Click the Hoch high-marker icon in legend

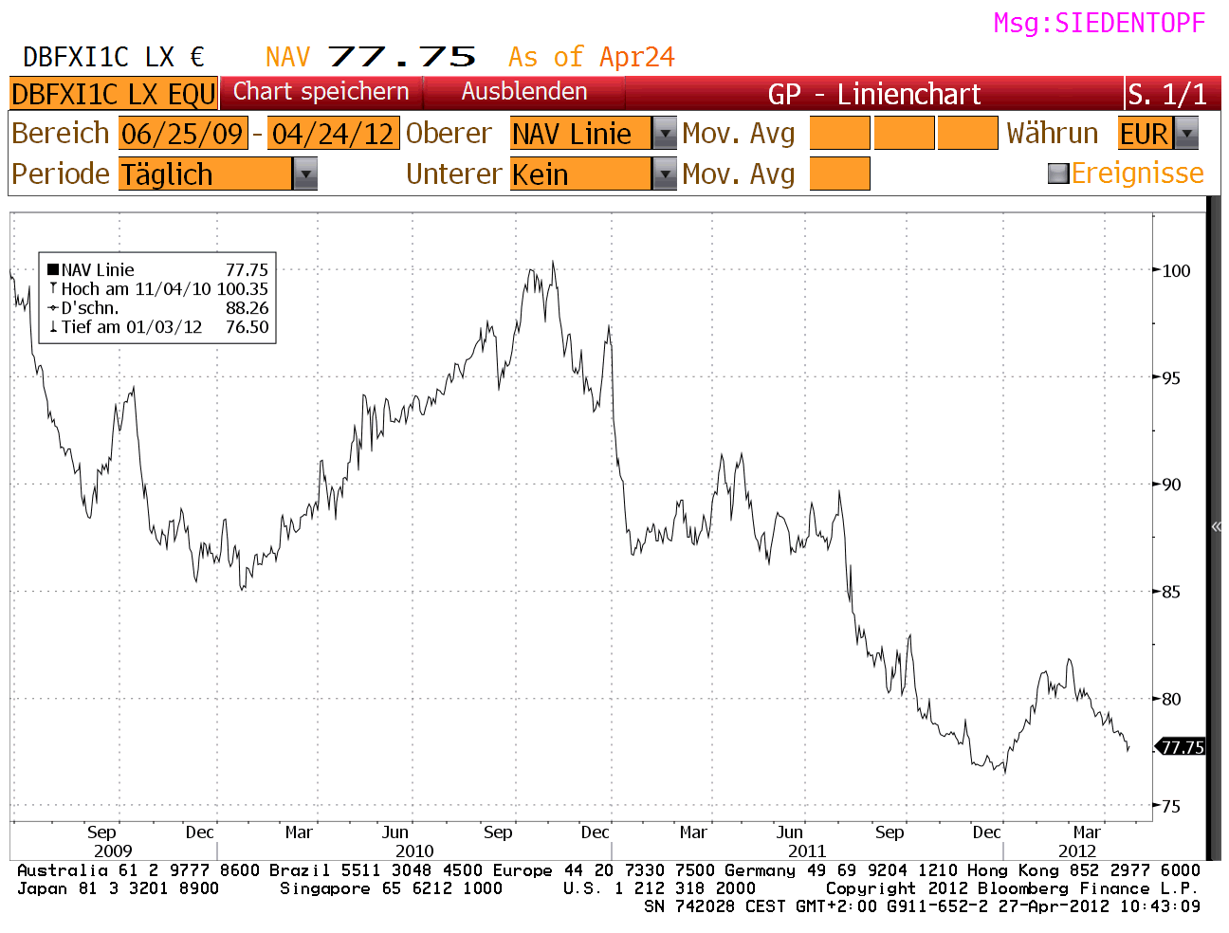coord(53,288)
